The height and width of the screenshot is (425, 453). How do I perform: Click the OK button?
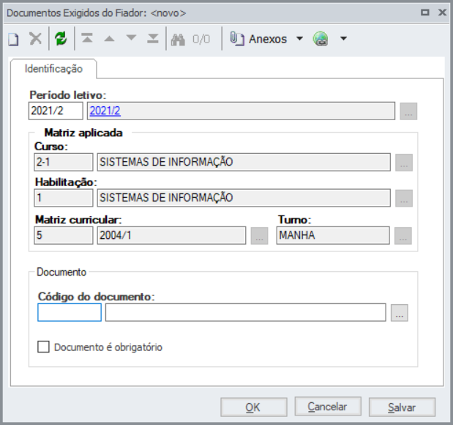tap(253, 407)
